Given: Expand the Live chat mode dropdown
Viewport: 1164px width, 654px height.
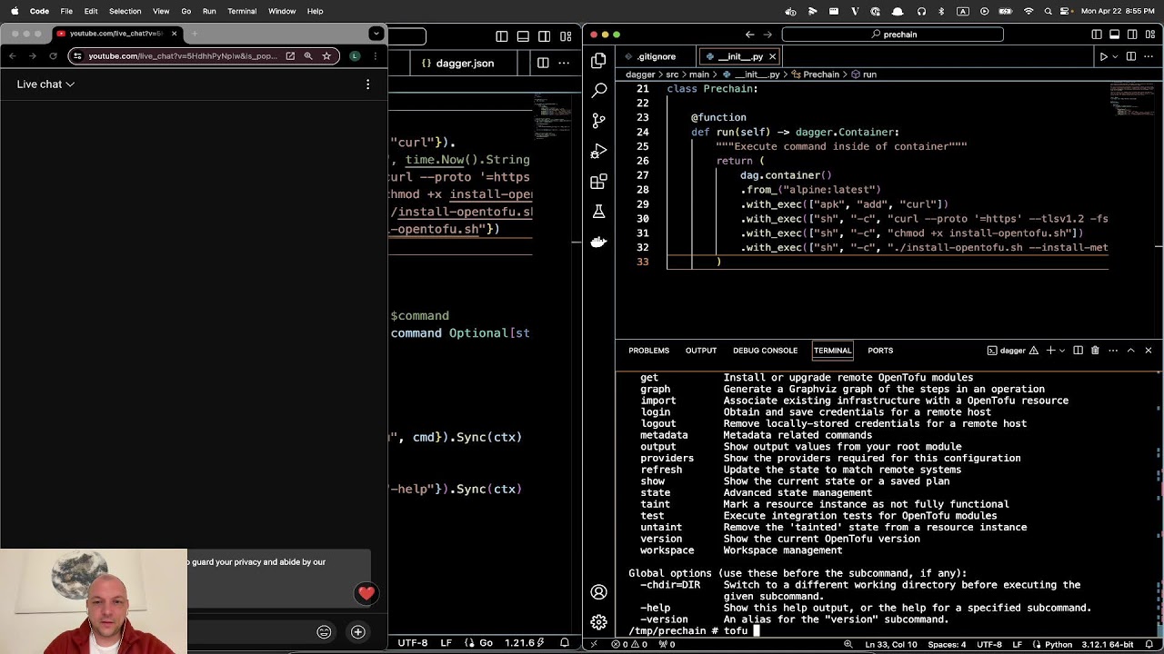Looking at the screenshot, I should click(x=45, y=84).
